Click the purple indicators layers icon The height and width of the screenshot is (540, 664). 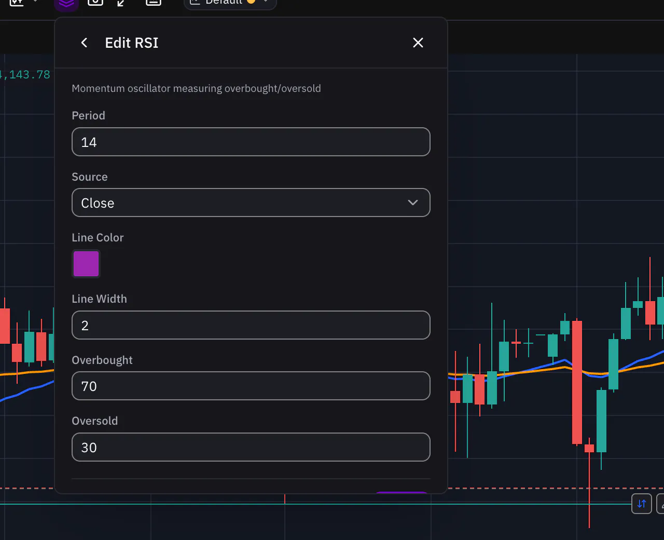click(66, 4)
